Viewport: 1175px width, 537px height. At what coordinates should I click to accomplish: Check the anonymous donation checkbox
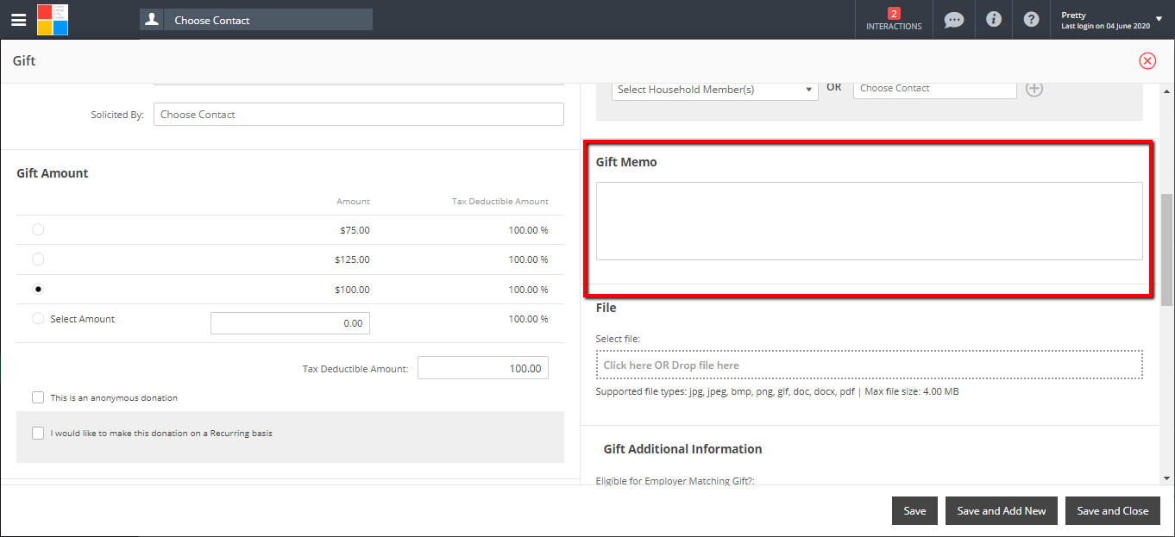[x=38, y=397]
